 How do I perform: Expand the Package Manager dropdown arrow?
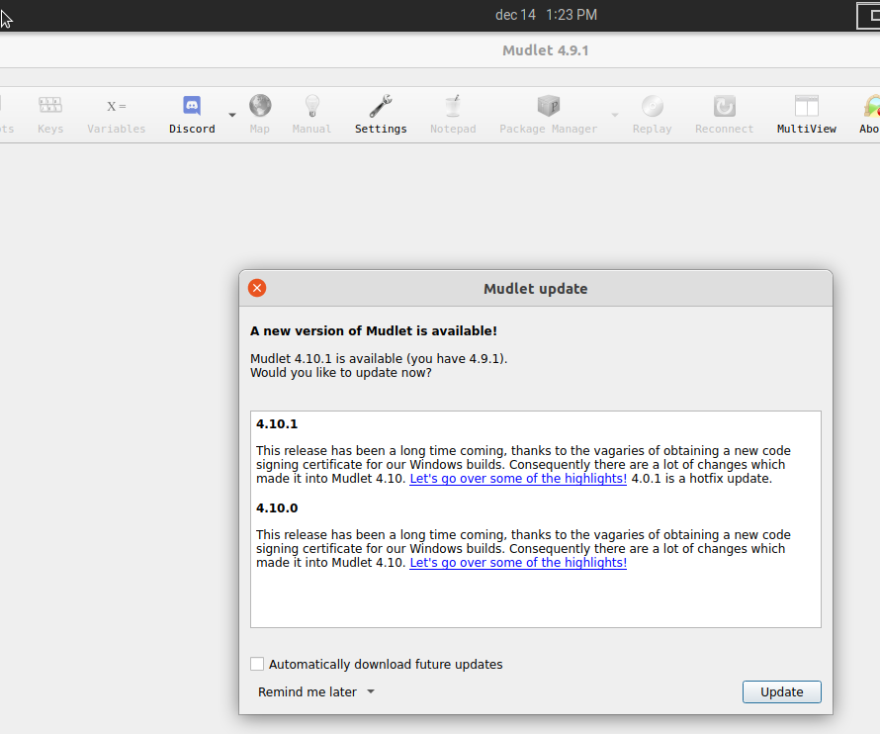coord(614,114)
